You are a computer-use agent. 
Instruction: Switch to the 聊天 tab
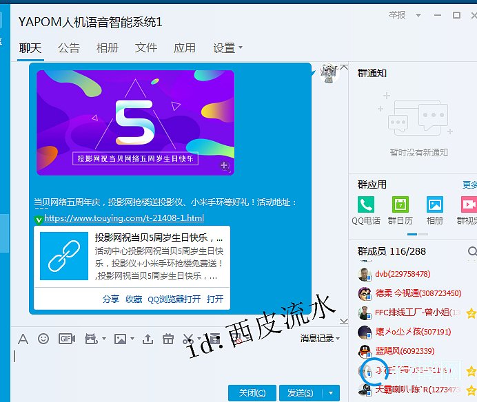click(30, 48)
